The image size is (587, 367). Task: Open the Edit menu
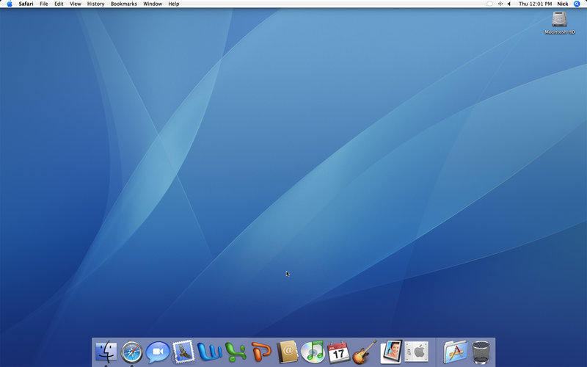click(x=59, y=4)
